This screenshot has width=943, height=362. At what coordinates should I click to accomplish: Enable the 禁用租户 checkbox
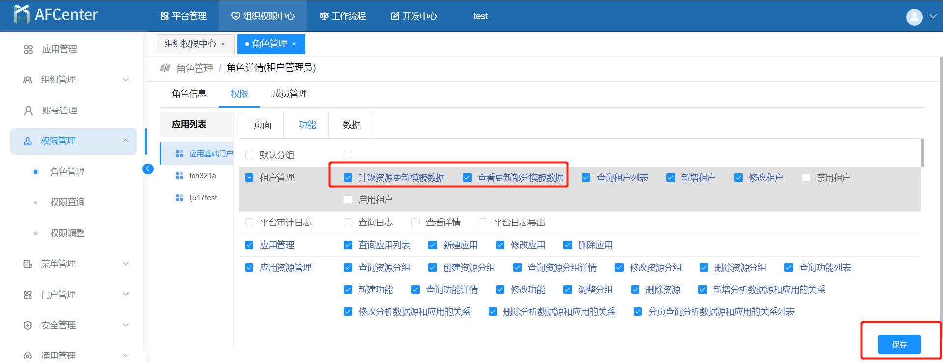click(805, 178)
